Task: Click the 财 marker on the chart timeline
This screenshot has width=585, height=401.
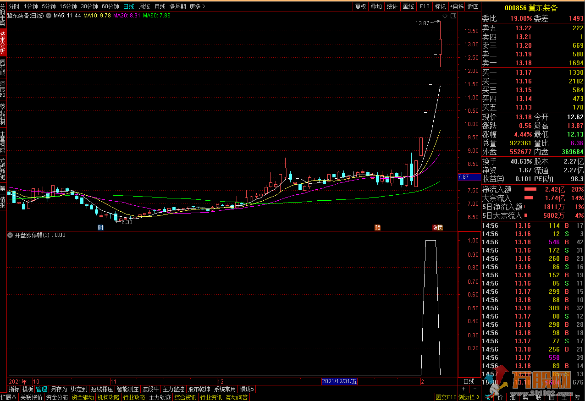Action: (100, 227)
